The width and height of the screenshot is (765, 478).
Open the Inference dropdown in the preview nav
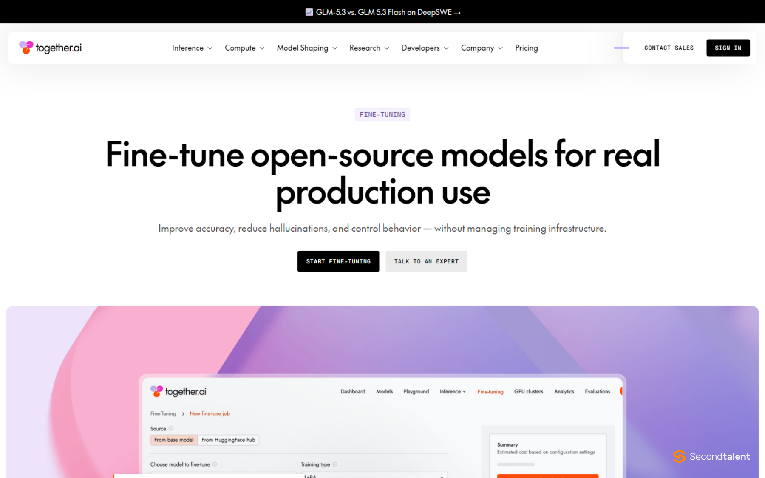pyautogui.click(x=453, y=391)
